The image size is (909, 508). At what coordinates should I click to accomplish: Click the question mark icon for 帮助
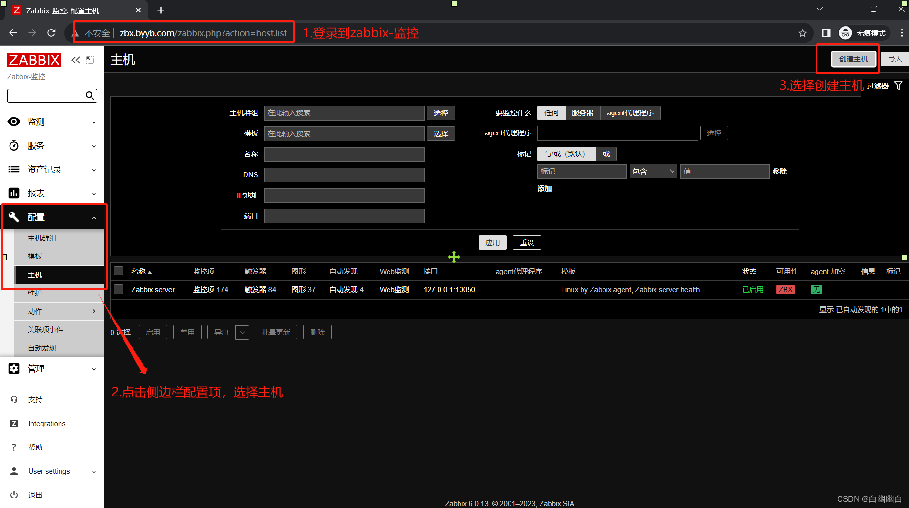[x=14, y=447]
